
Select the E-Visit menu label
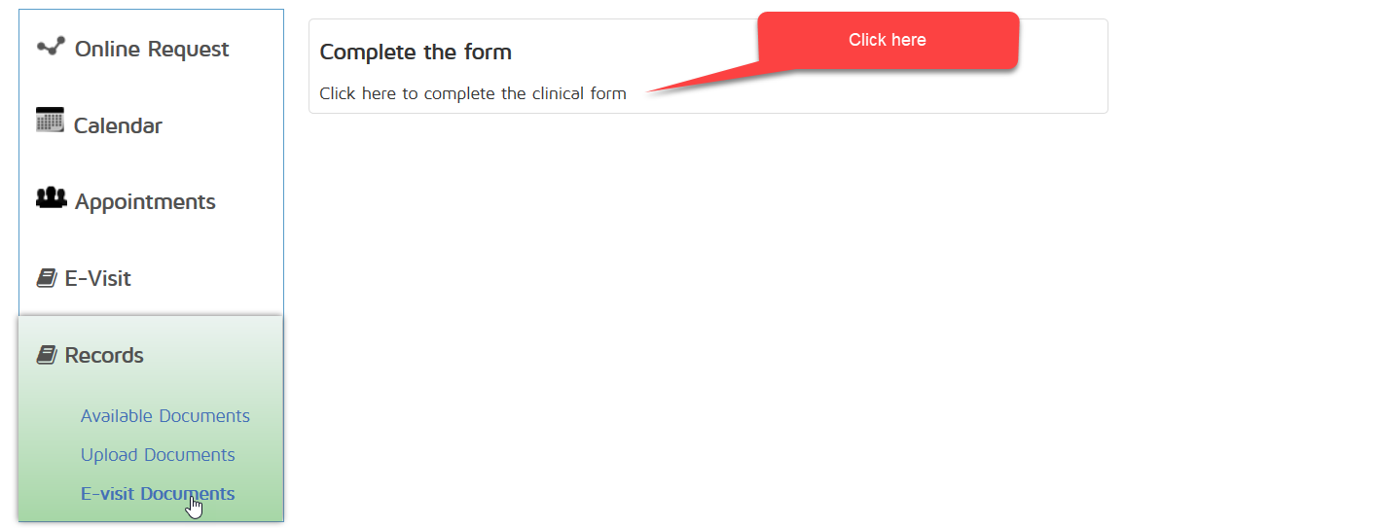(97, 279)
